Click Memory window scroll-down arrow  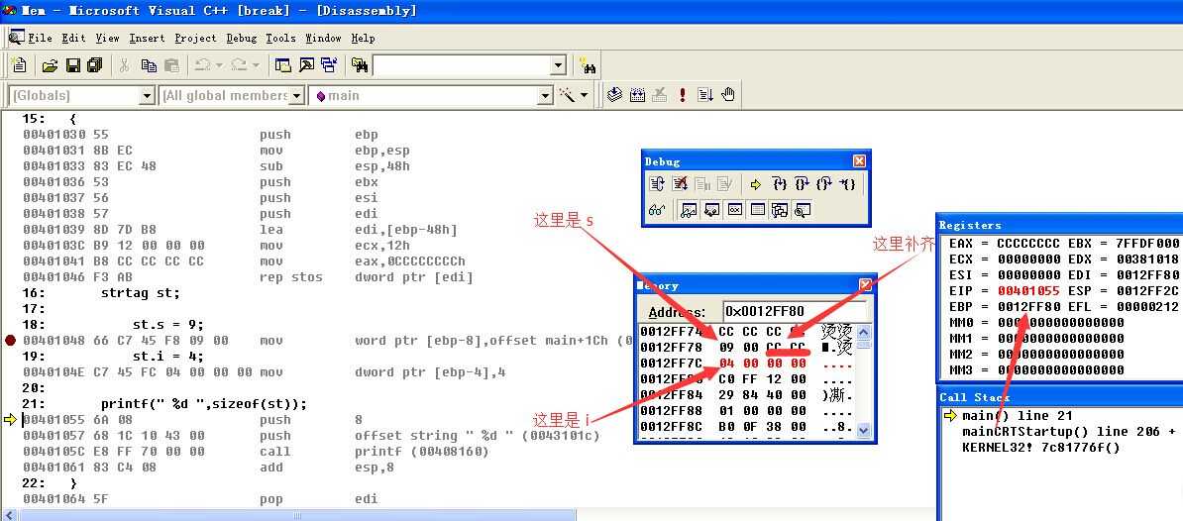coord(865,431)
